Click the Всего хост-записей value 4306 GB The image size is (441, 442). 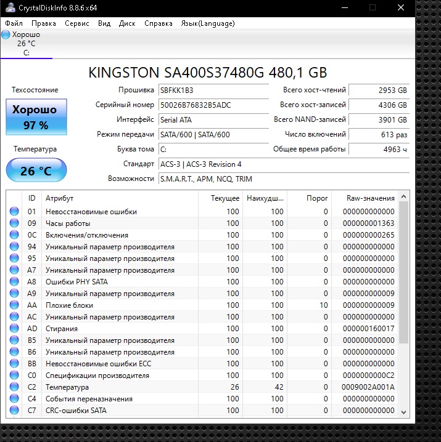point(379,105)
